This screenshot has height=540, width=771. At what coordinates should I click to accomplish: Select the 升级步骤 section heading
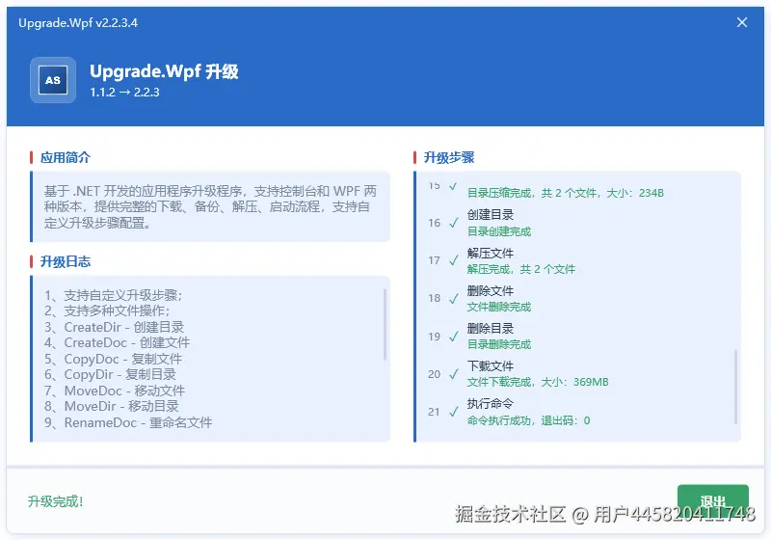coord(449,157)
